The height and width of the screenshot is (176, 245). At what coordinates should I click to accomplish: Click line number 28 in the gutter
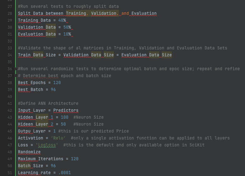click(x=9, y=13)
